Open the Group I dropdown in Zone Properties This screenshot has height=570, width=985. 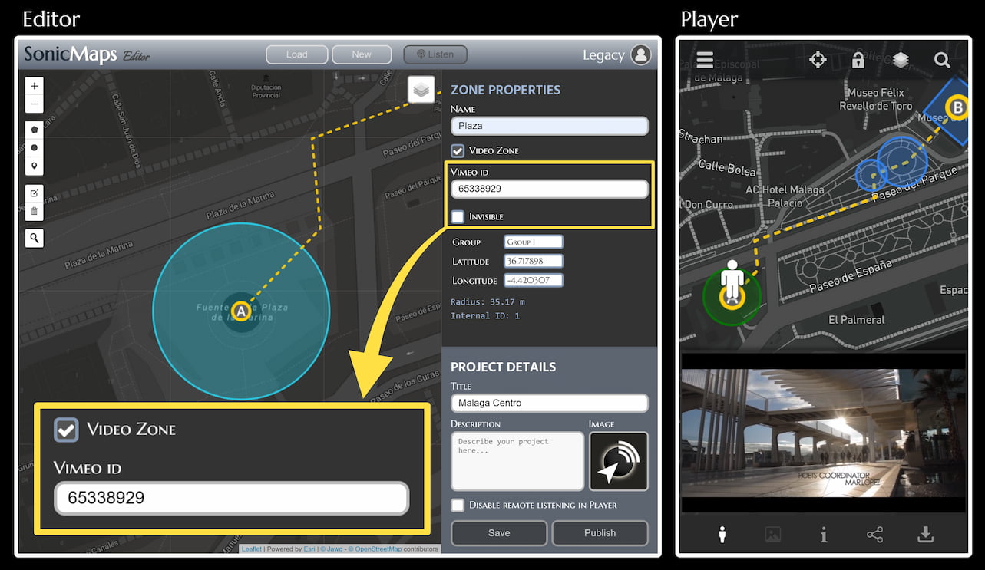click(x=533, y=241)
